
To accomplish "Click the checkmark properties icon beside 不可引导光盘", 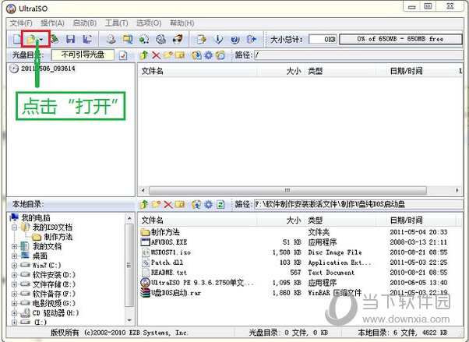I will tap(123, 55).
